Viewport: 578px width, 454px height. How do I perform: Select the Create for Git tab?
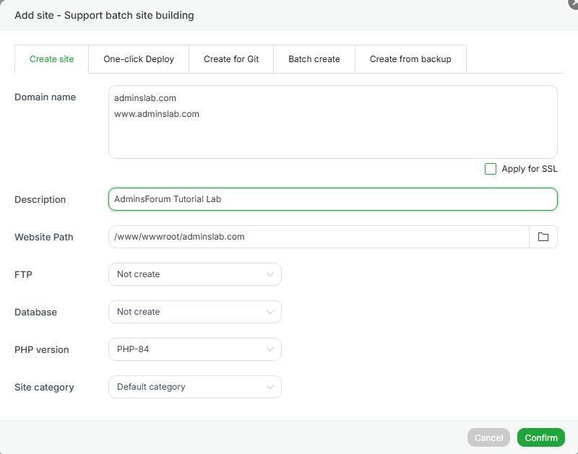231,59
